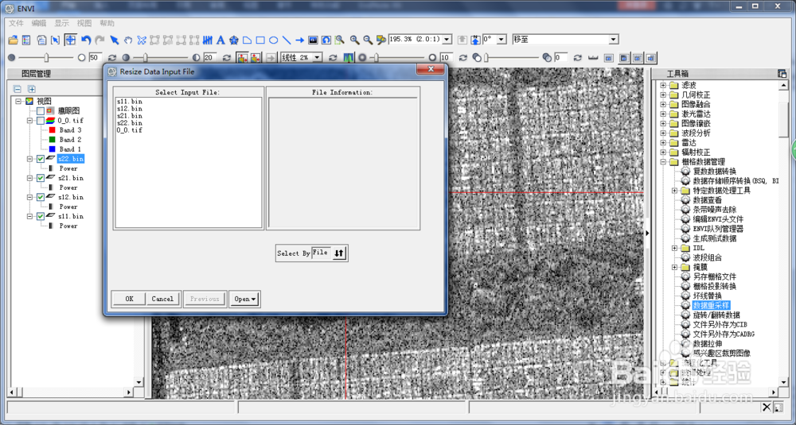Click OK in Resize Data dialog

pos(129,299)
